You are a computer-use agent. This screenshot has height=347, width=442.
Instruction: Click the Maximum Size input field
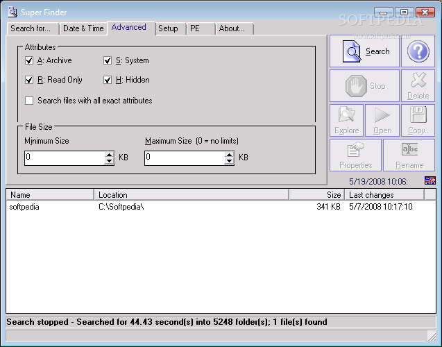tap(185, 158)
